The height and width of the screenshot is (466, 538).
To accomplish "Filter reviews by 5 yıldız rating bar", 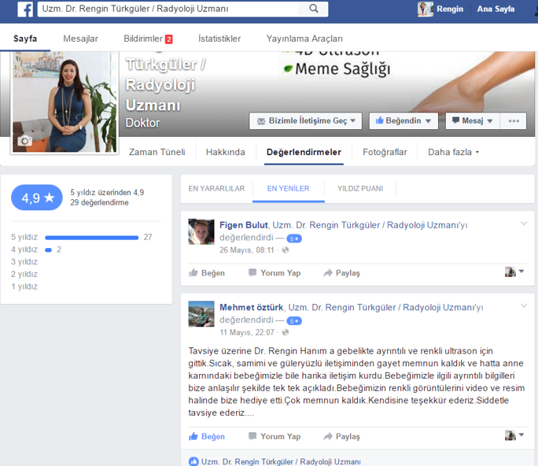I will (92, 237).
